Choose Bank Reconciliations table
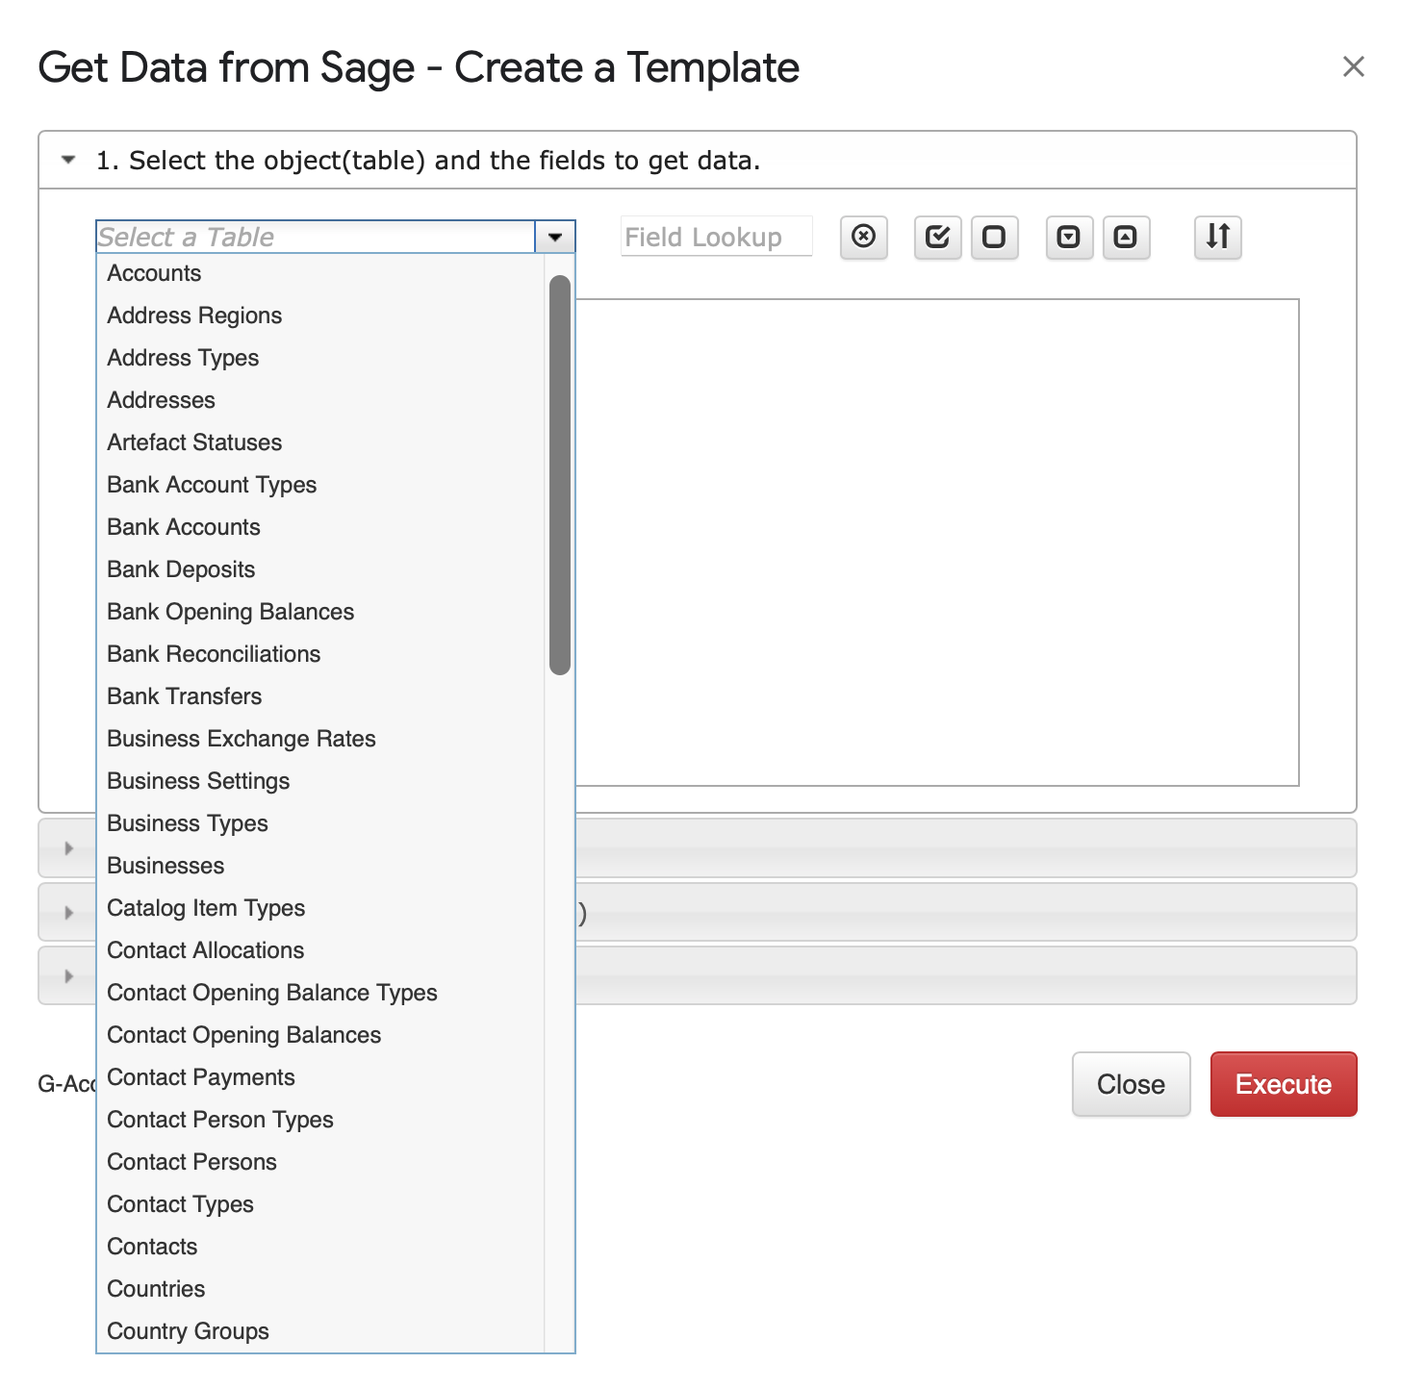This screenshot has width=1426, height=1389. point(321,654)
